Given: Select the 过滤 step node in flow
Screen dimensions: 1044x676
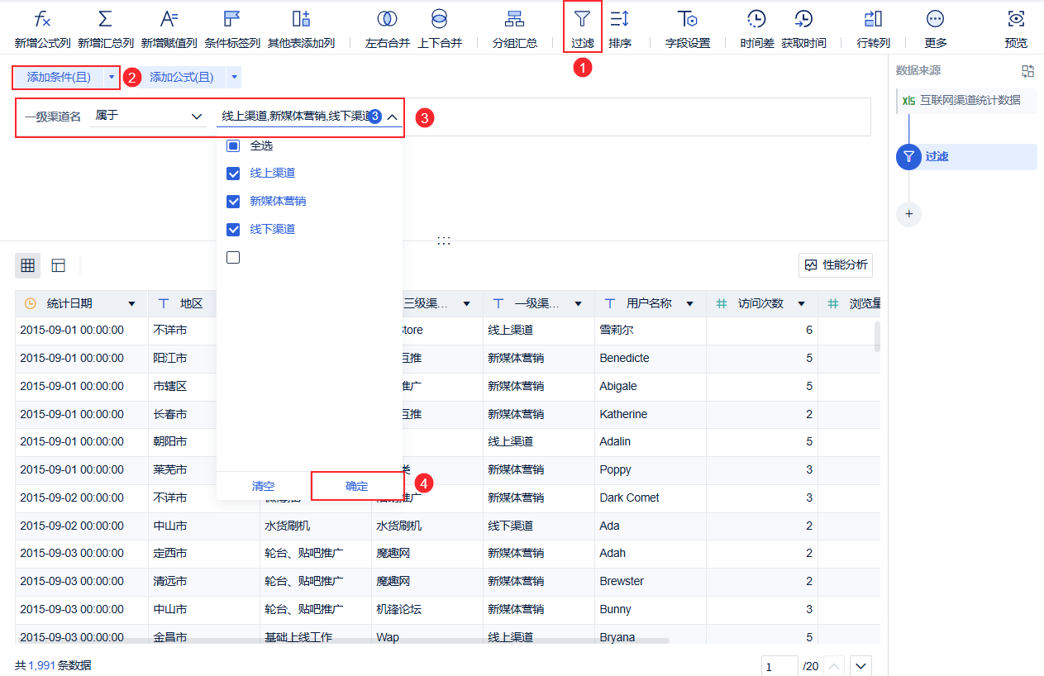Looking at the screenshot, I should tap(966, 156).
